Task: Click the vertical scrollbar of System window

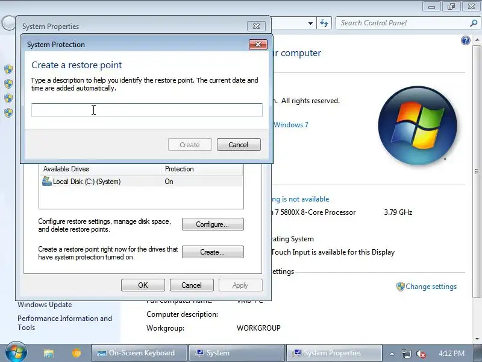Action: point(477,171)
